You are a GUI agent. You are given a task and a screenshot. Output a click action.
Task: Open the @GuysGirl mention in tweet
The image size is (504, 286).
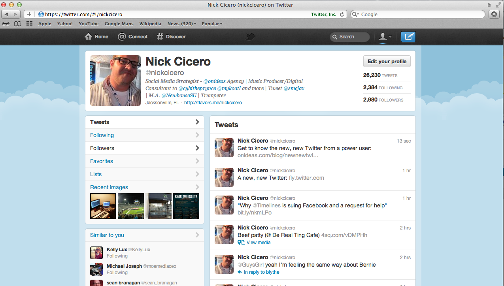251,265
